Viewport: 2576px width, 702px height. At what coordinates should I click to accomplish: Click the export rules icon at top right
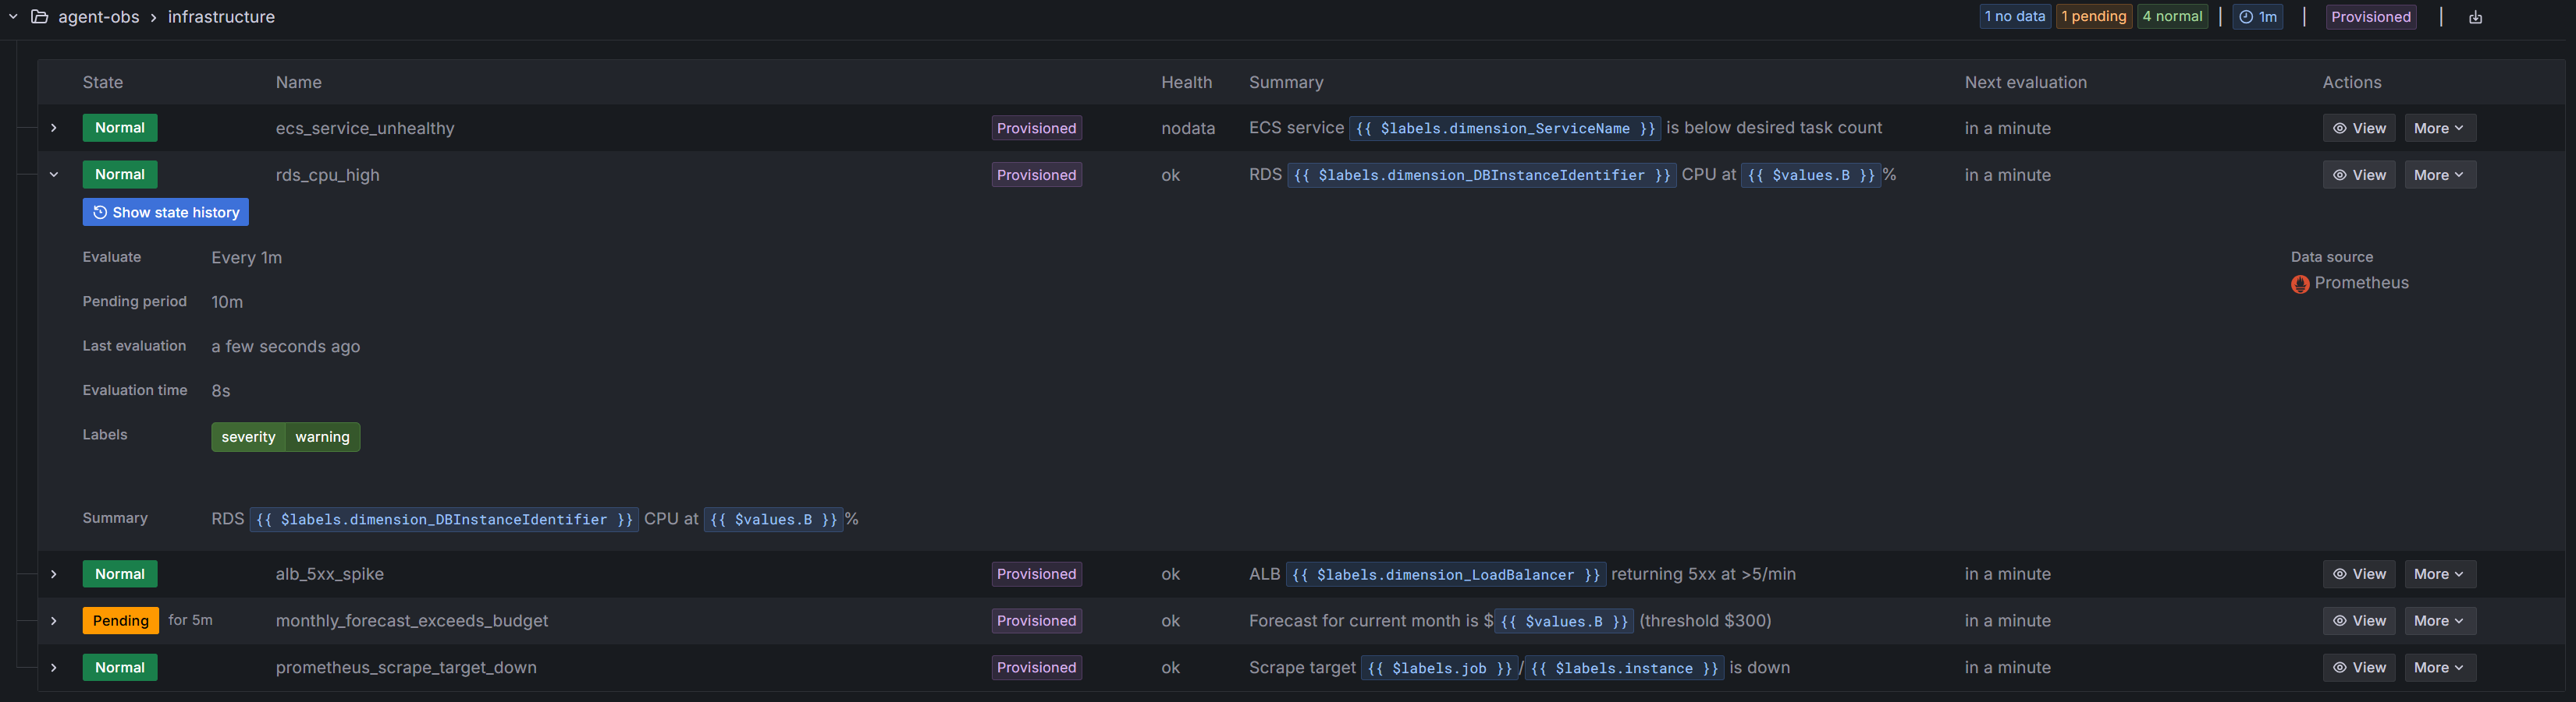click(x=2475, y=17)
